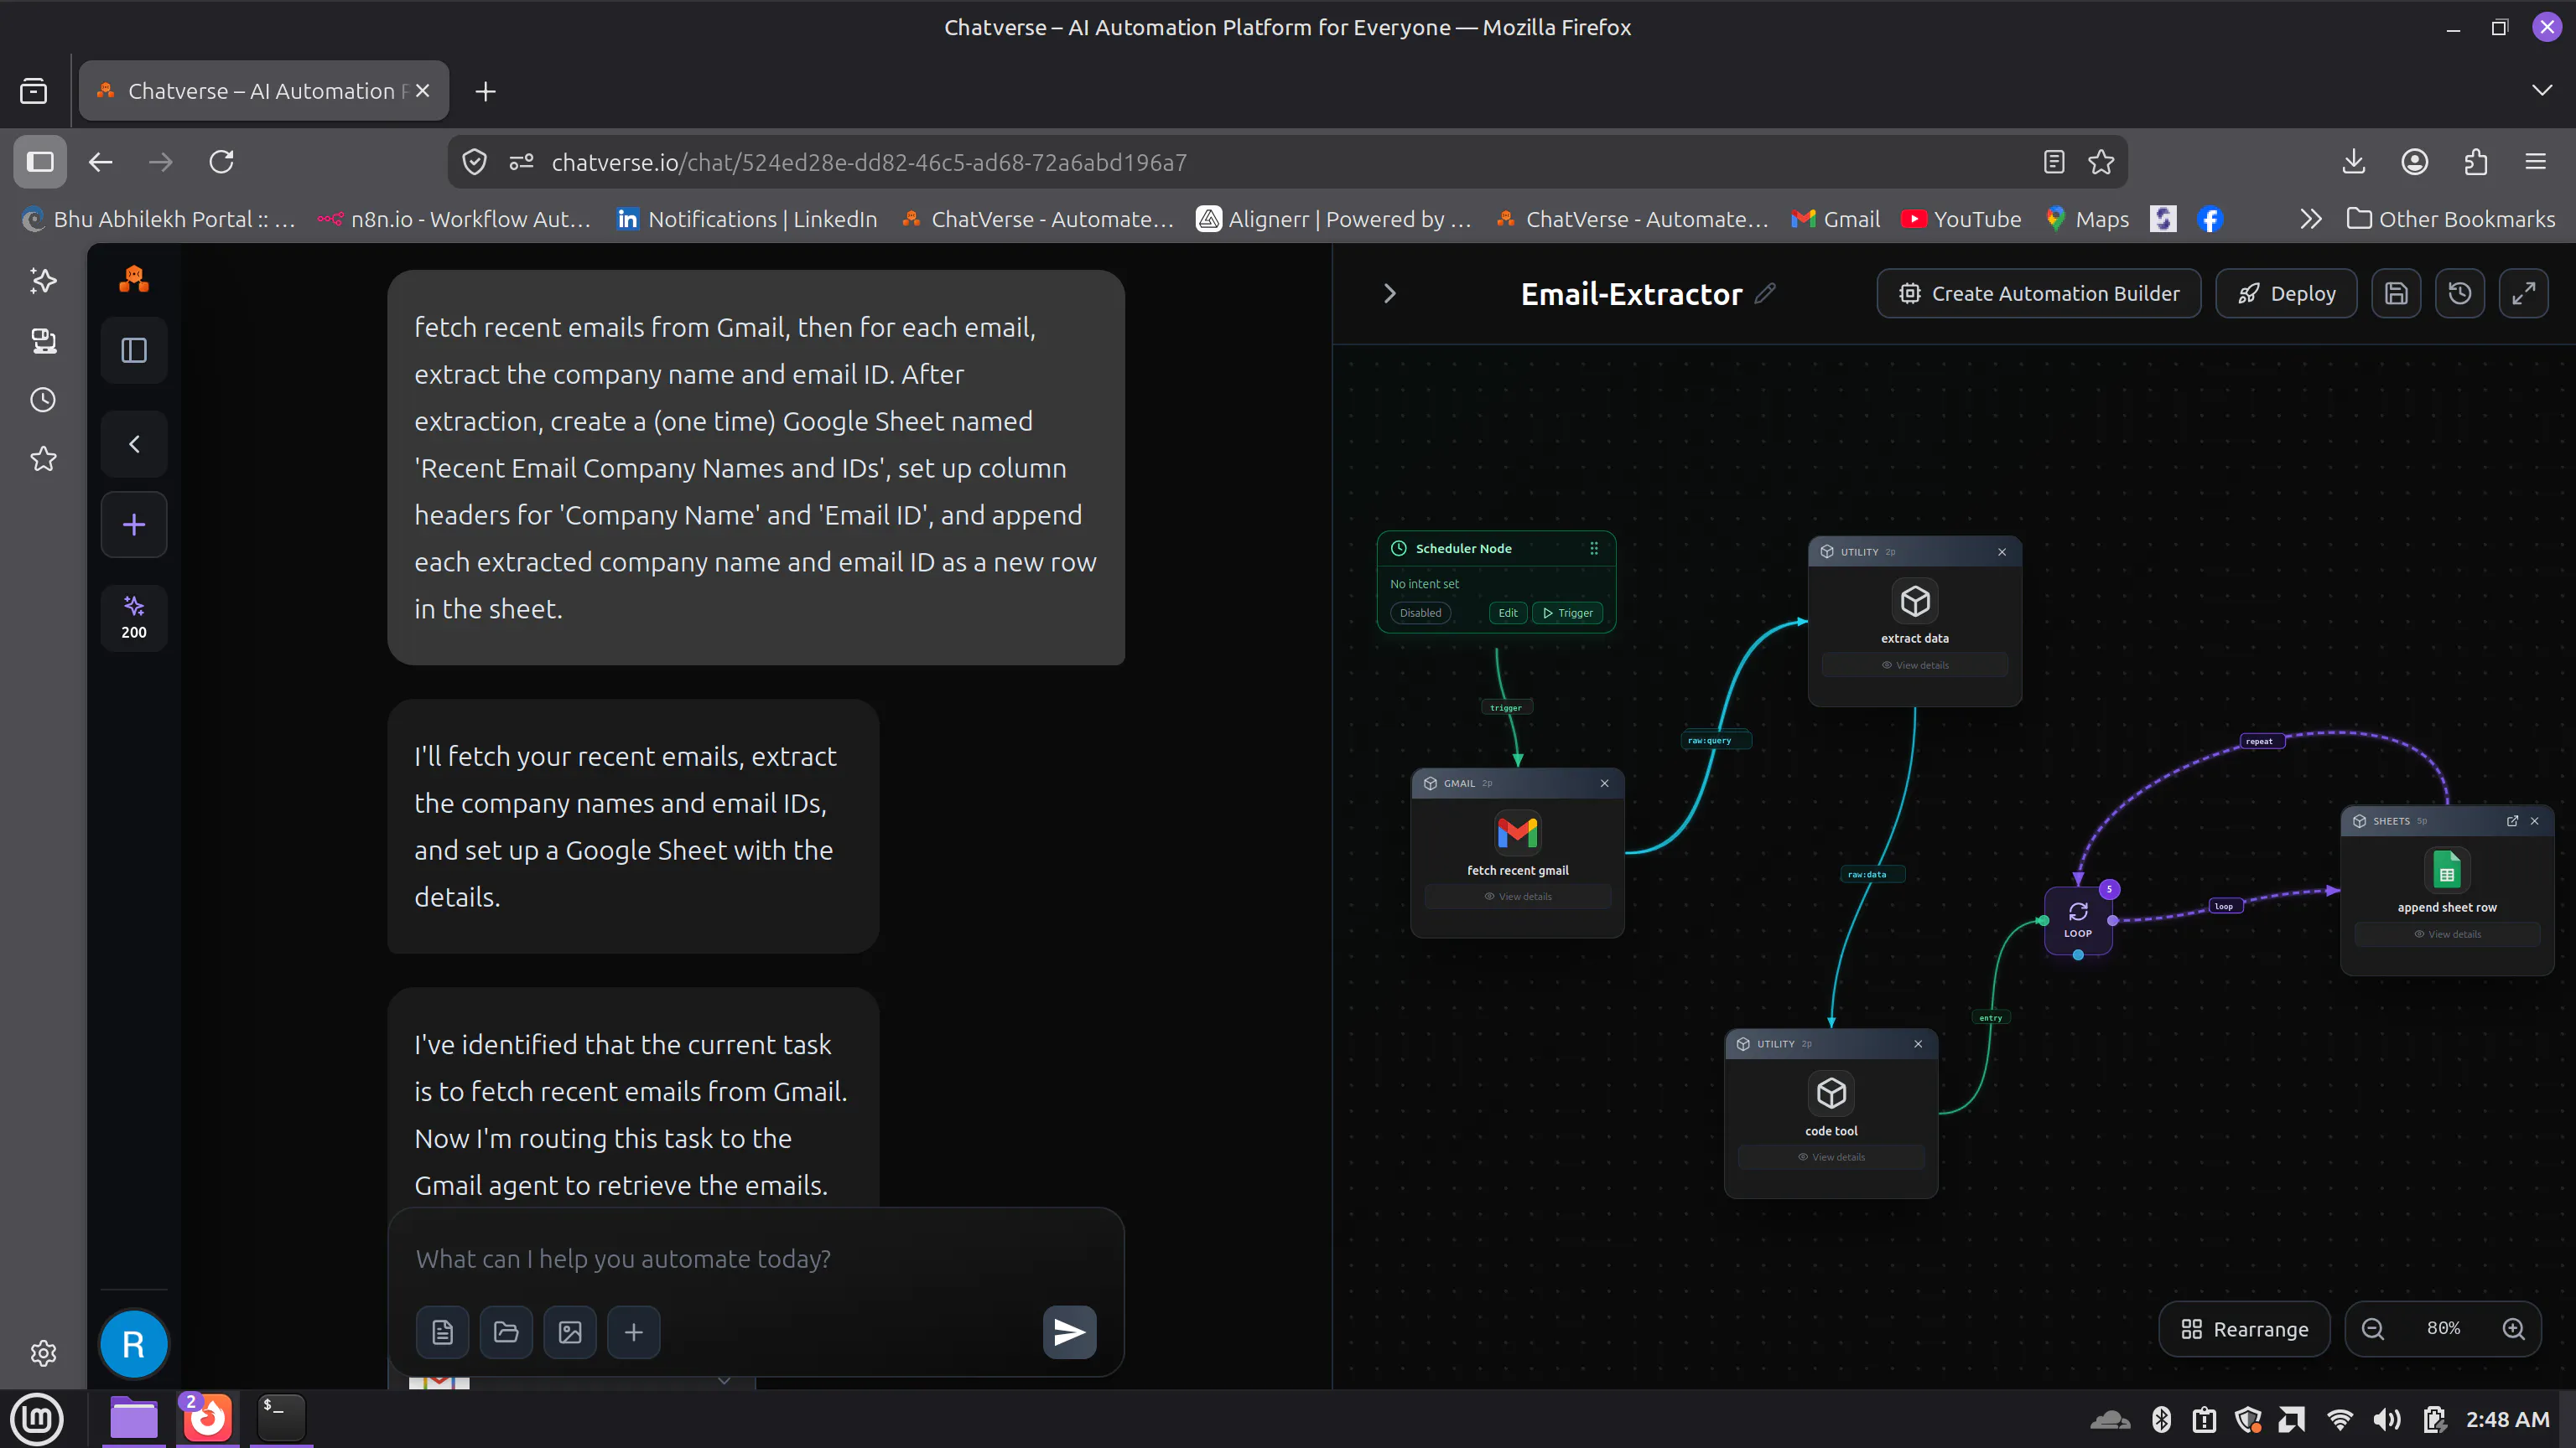The image size is (2576, 1448).
Task: Toggle Firefox reader view icon
Action: coord(2054,162)
